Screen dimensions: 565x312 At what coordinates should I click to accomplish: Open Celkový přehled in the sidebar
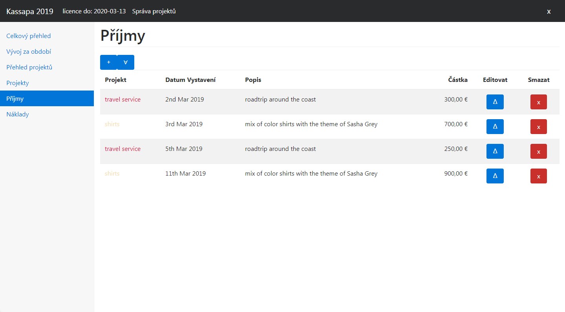[x=29, y=36]
